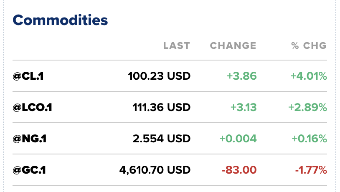Click the LAST column header
The image size is (340, 192).
point(176,45)
